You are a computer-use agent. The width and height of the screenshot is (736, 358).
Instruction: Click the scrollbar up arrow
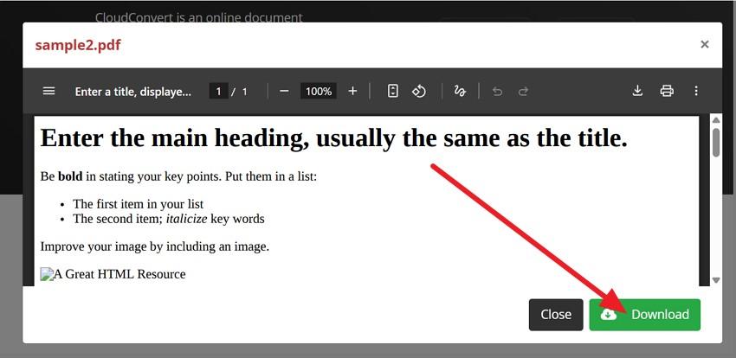716,120
